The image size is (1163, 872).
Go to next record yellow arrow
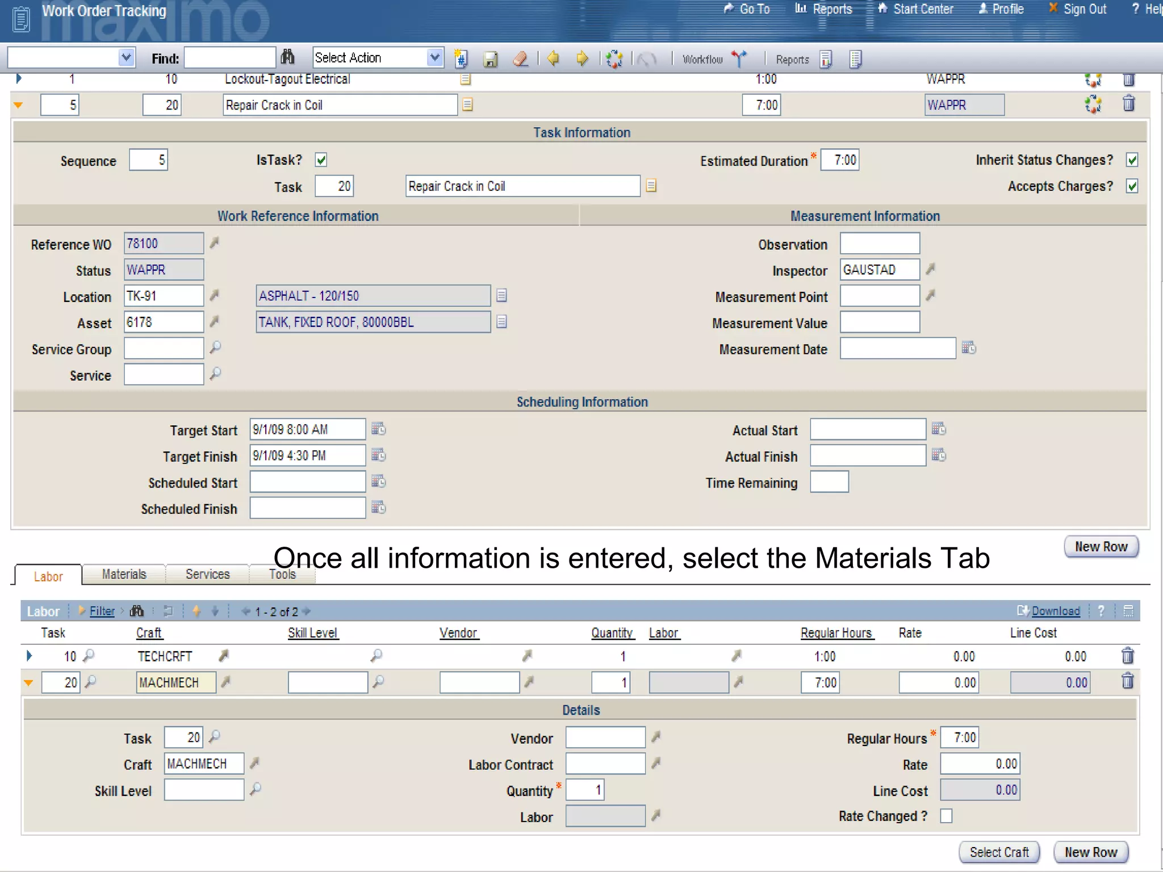(x=582, y=58)
